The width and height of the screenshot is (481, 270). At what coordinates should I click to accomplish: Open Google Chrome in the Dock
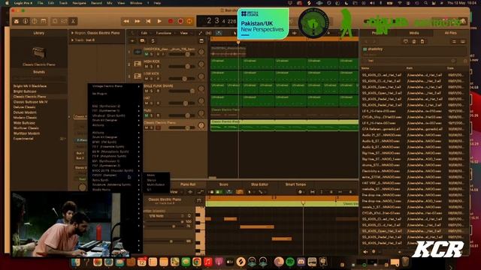197,262
